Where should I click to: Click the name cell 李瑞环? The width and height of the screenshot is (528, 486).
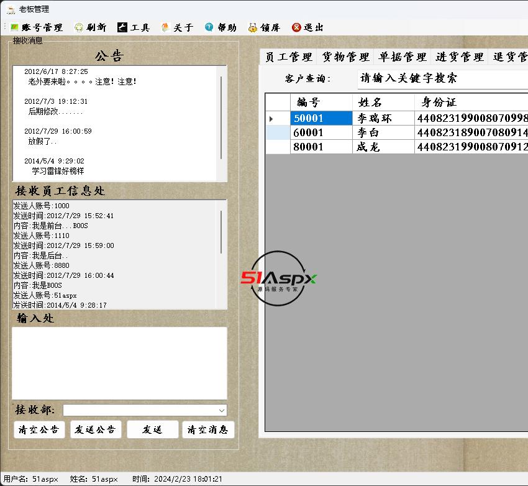point(383,119)
